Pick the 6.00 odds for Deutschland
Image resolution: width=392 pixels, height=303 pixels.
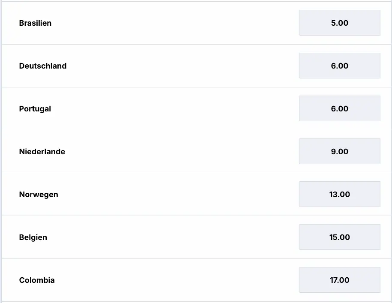pyautogui.click(x=339, y=66)
